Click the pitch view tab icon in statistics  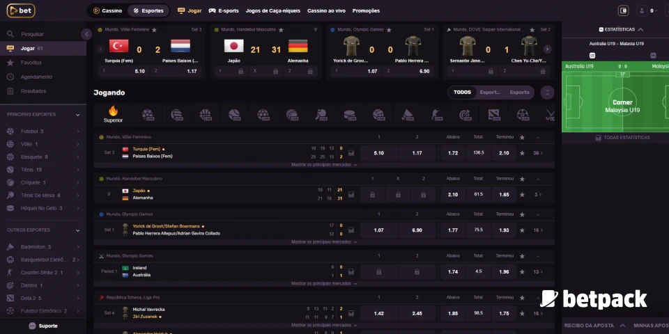[592, 56]
